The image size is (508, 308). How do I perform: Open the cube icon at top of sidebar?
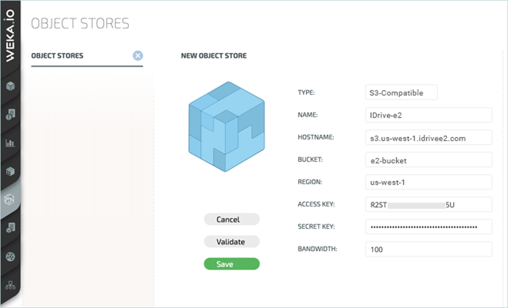tap(10, 87)
